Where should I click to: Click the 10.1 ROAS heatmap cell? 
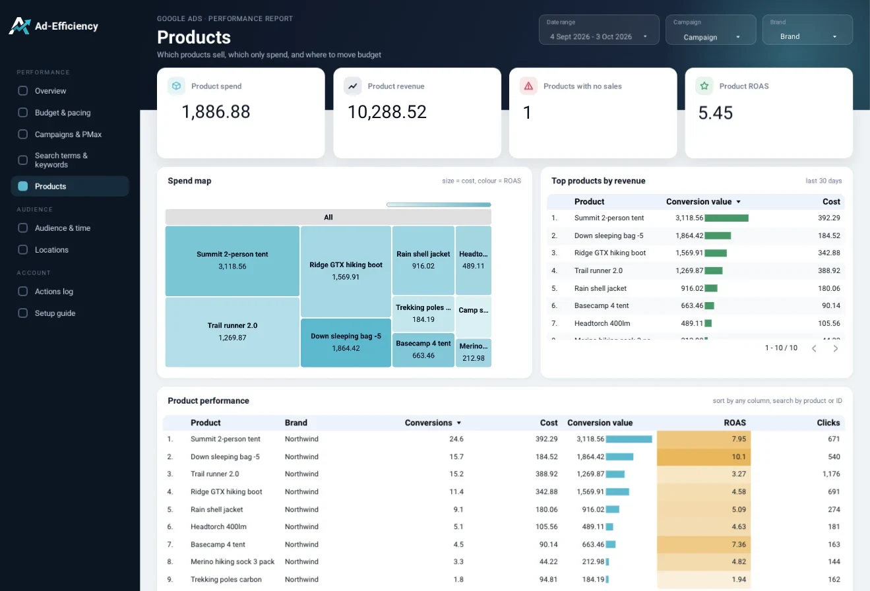tap(704, 456)
